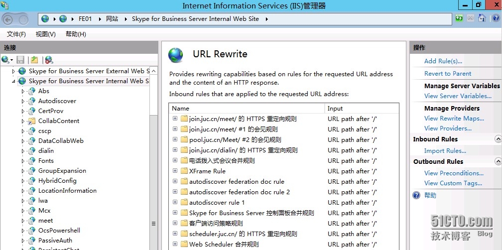This screenshot has width=502, height=250.
Task: Click the first globe icon in the address breadcrumb
Action: tap(45, 19)
